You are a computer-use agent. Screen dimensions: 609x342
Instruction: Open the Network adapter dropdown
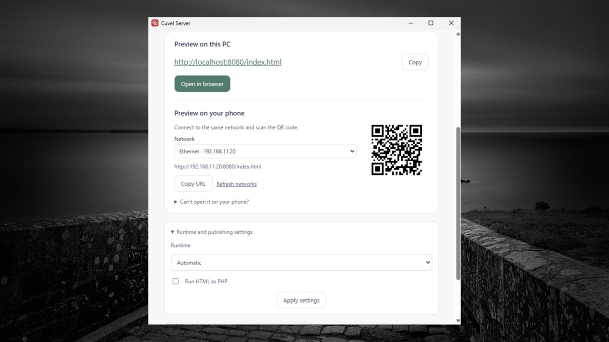coord(265,151)
